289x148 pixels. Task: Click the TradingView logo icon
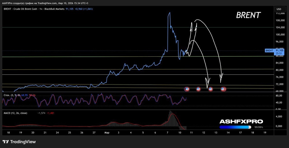[x=6, y=142]
